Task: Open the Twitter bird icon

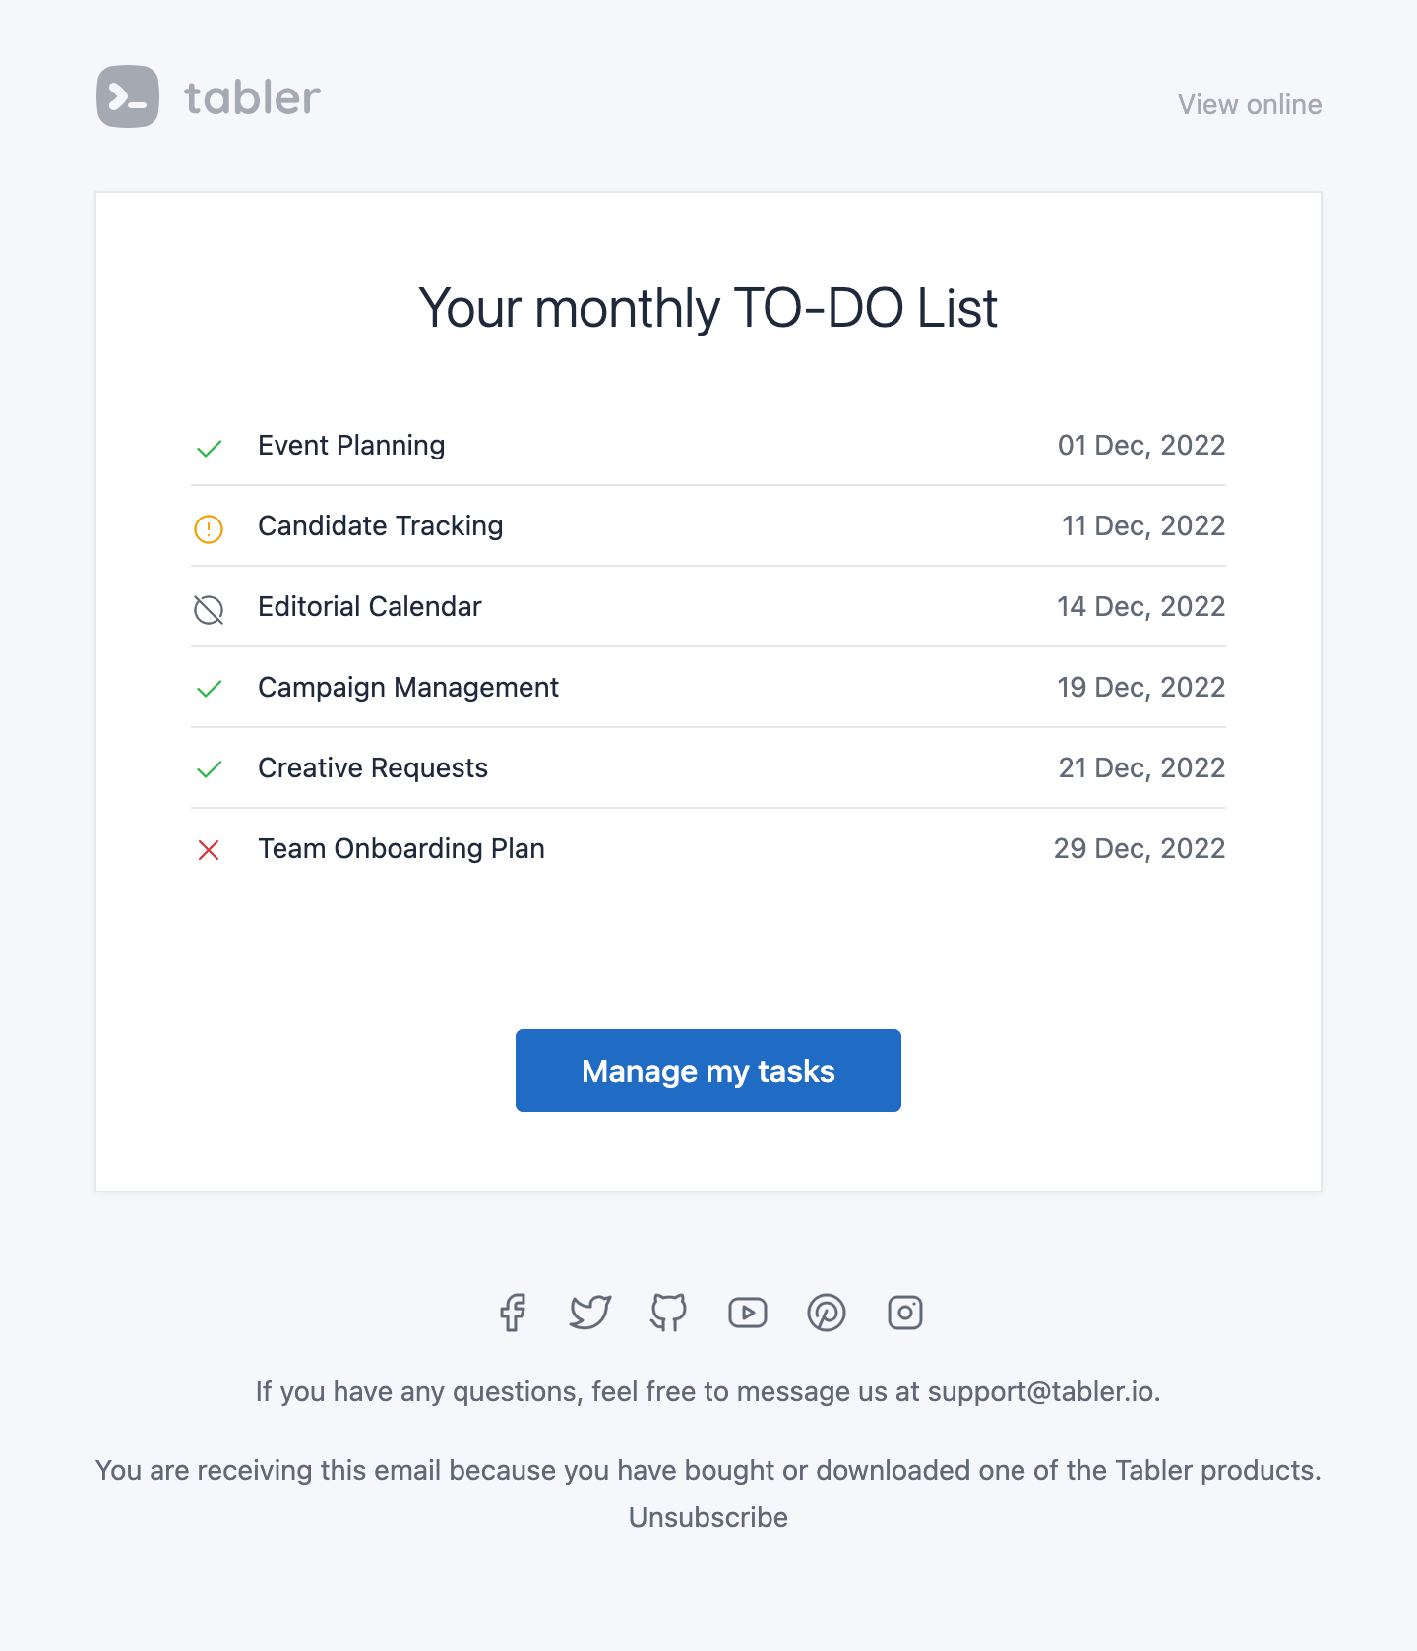Action: 590,1313
